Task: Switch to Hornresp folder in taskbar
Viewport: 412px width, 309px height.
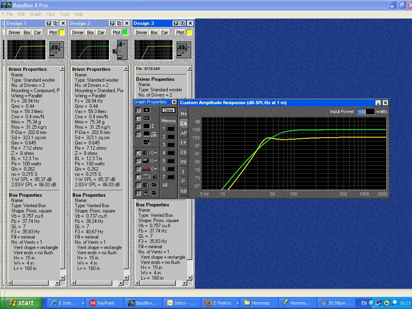Action: (x=258, y=303)
